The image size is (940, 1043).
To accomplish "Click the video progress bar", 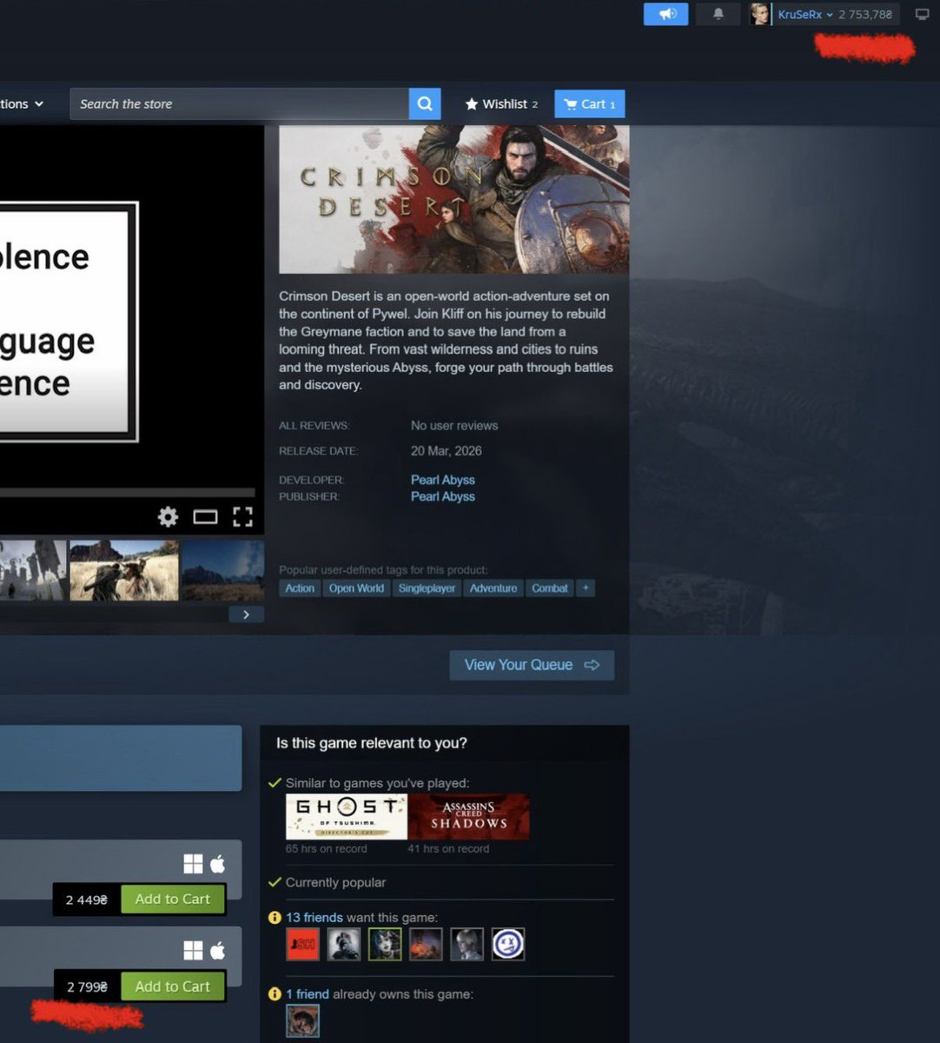I will 128,493.
